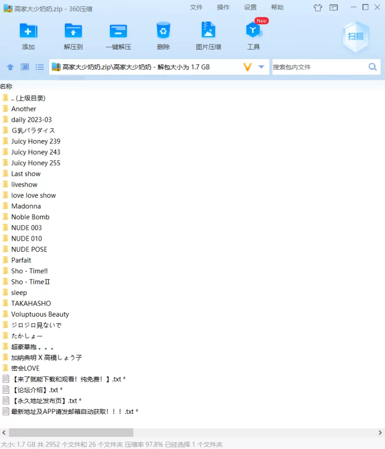Viewport: 385px width, 449px height.
Task: Click the 扫描 scan hexagon button
Action: [x=356, y=37]
